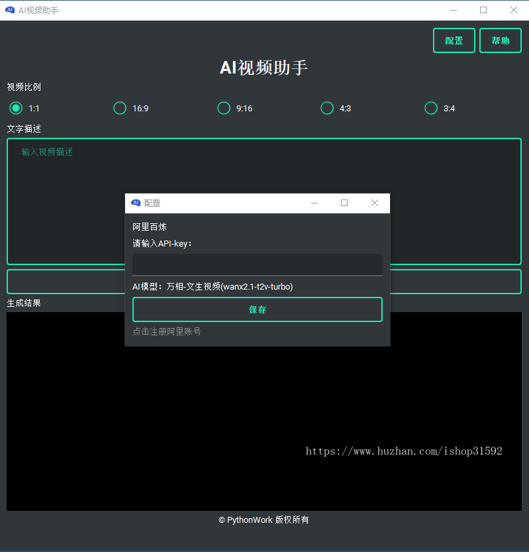Click the large AI视频助手 heading

pos(264,68)
